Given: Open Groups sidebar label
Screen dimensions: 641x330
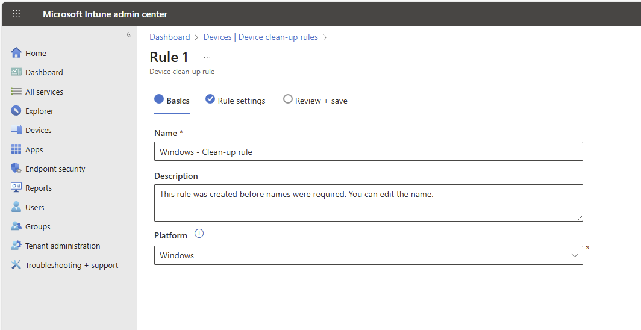Looking at the screenshot, I should tap(37, 226).
